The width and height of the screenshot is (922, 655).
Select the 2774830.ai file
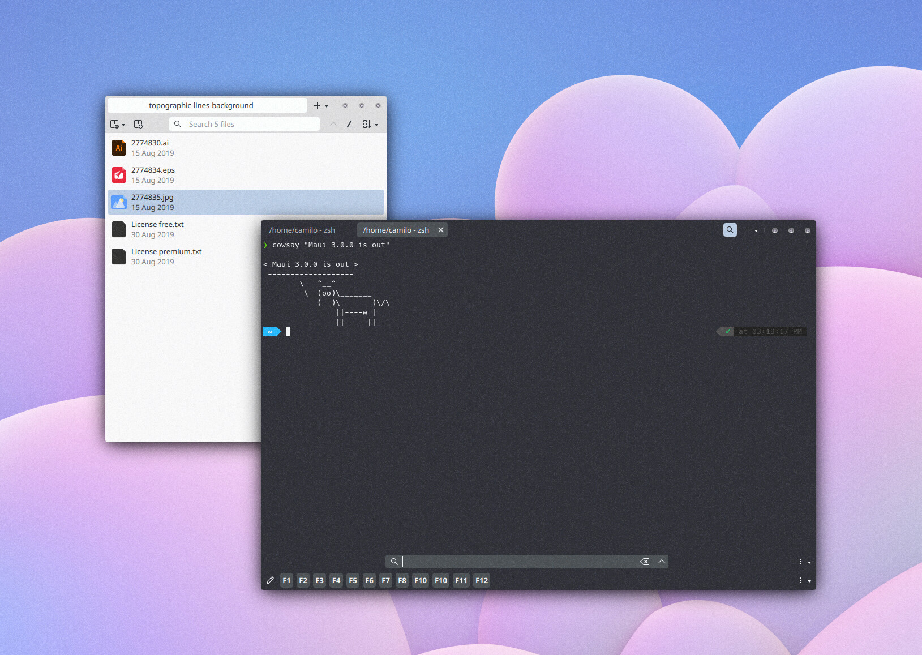[x=246, y=148]
